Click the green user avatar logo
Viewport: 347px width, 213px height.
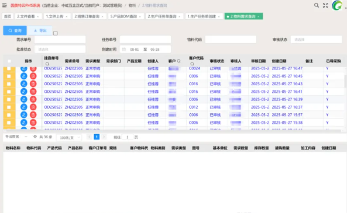point(337,5)
